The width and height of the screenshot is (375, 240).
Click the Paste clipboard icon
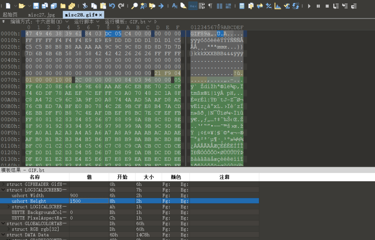[103, 6]
